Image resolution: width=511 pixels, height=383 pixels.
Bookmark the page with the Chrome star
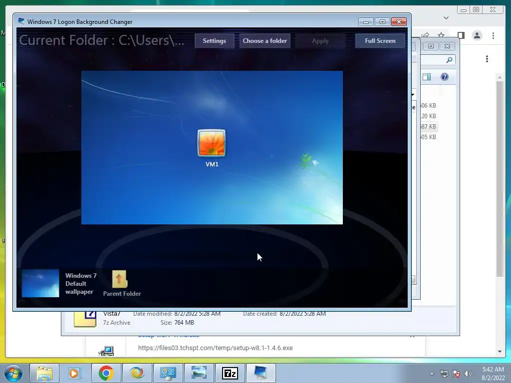click(x=441, y=35)
